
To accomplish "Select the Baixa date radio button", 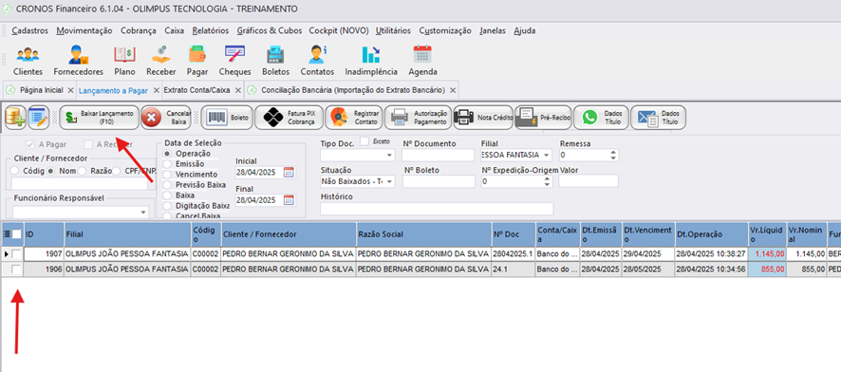I will tap(167, 195).
